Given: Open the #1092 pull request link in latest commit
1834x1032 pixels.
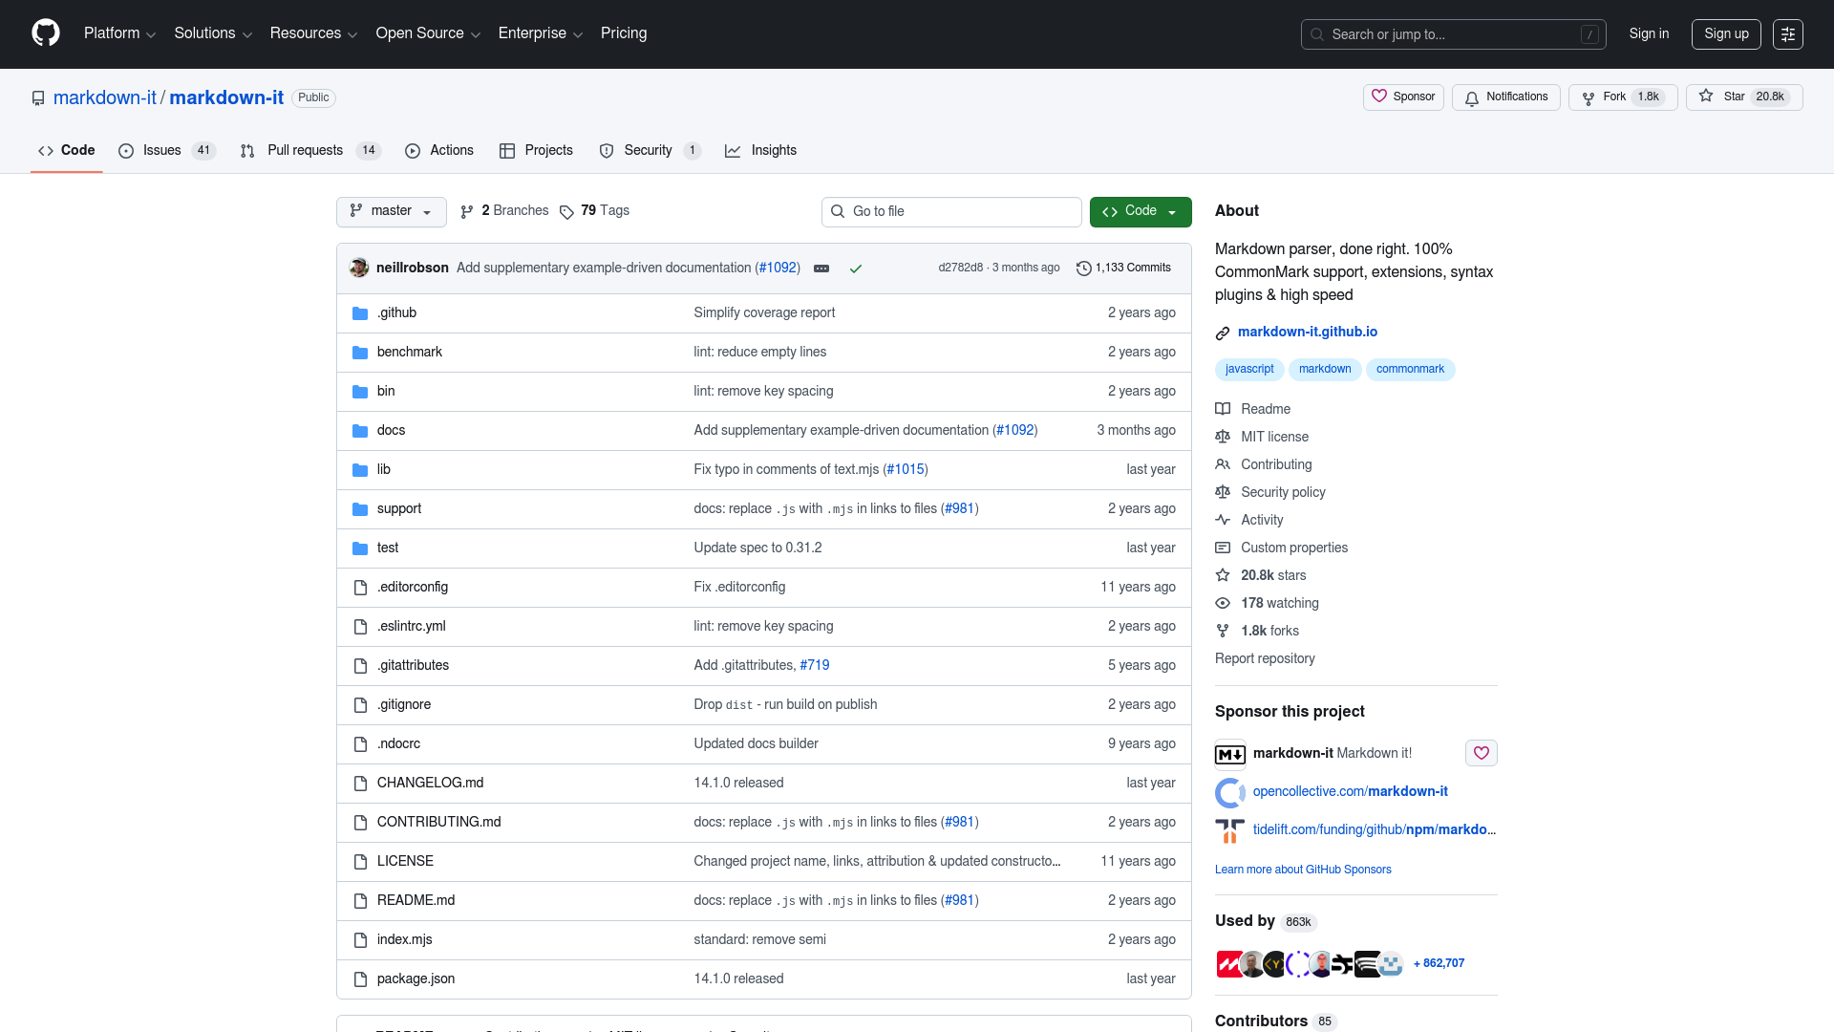Looking at the screenshot, I should (x=778, y=269).
